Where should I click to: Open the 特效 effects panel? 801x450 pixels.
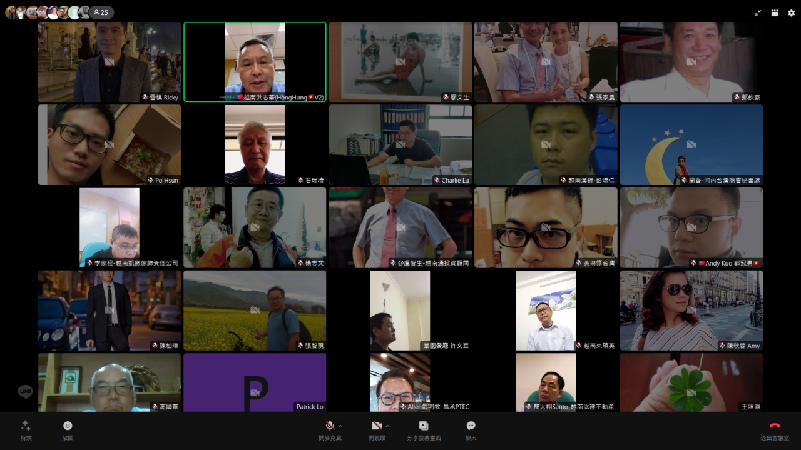pyautogui.click(x=26, y=430)
